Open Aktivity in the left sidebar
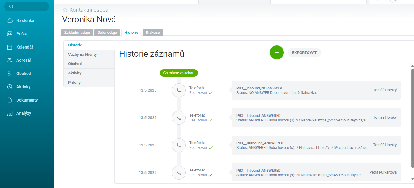The width and height of the screenshot is (414, 188). [x=23, y=87]
